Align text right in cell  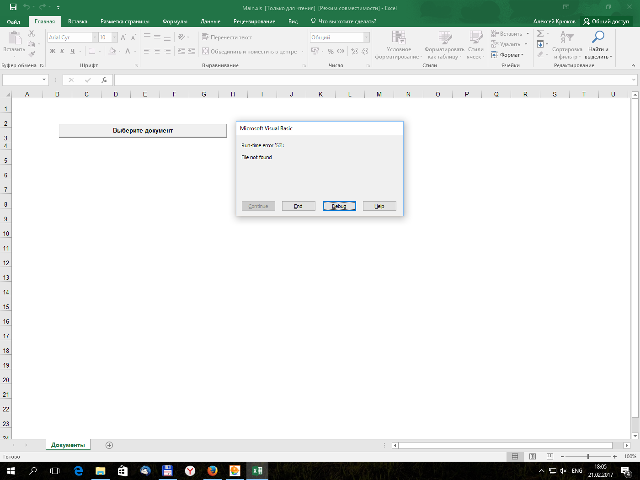(x=167, y=51)
